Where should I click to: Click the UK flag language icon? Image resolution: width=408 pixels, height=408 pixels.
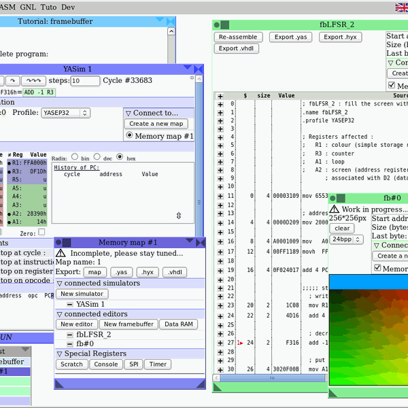click(x=402, y=7)
